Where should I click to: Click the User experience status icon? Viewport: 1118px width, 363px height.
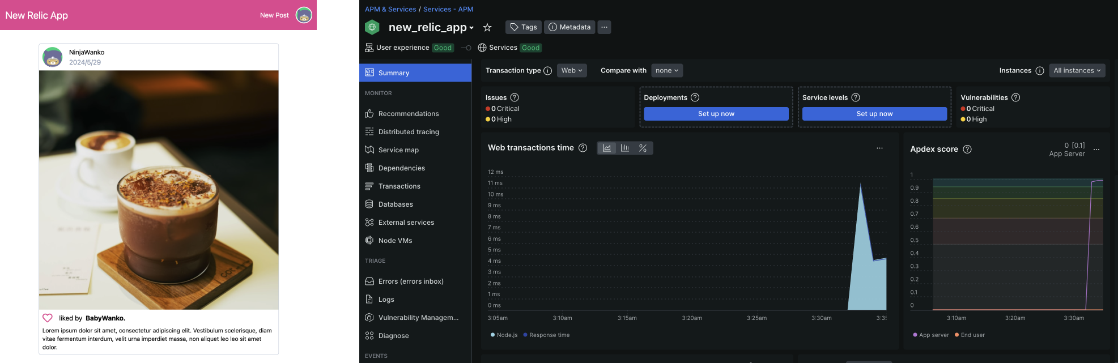click(x=369, y=48)
